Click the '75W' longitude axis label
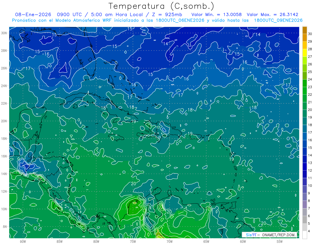Screen dimensions: 317x245 coord(133,242)
